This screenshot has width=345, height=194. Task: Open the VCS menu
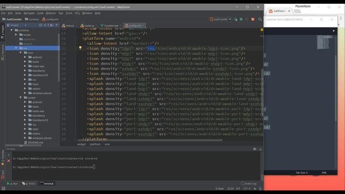pos(77,13)
